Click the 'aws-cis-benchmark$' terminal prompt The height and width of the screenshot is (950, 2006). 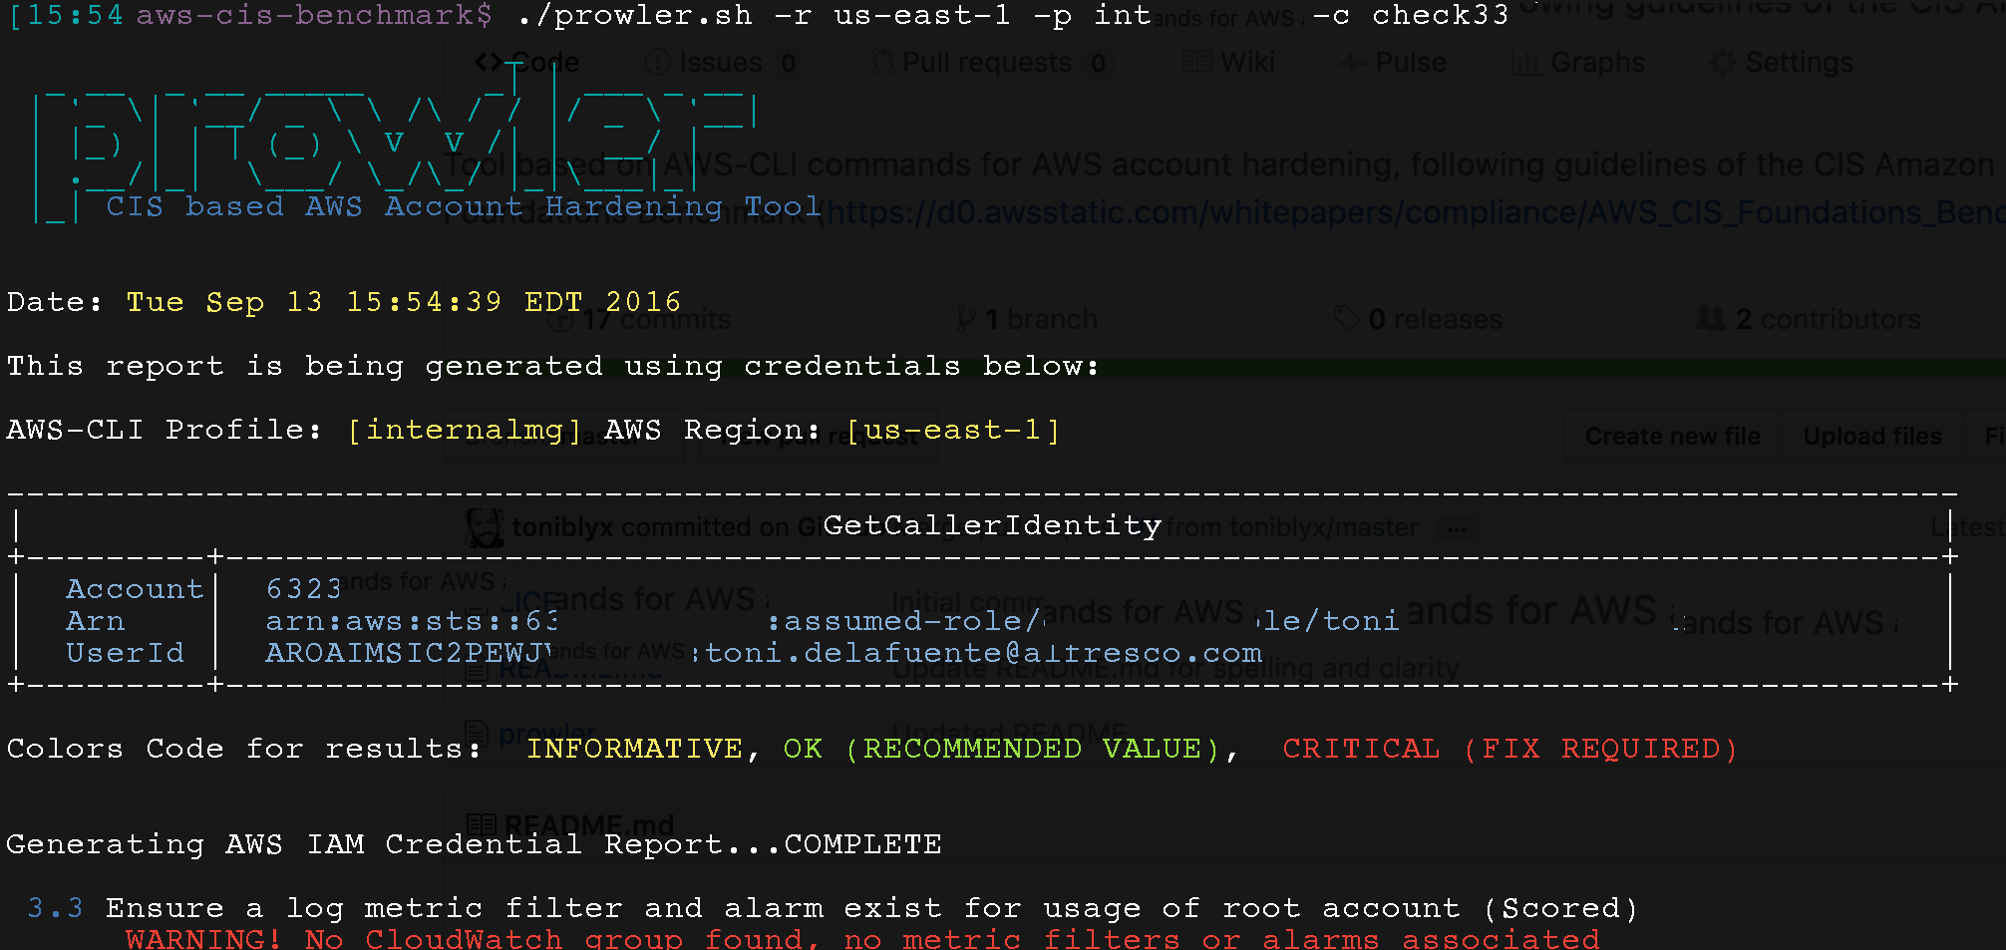[x=314, y=16]
